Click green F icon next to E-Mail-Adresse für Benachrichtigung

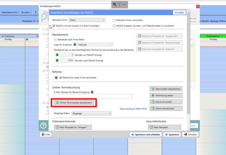[92, 92]
